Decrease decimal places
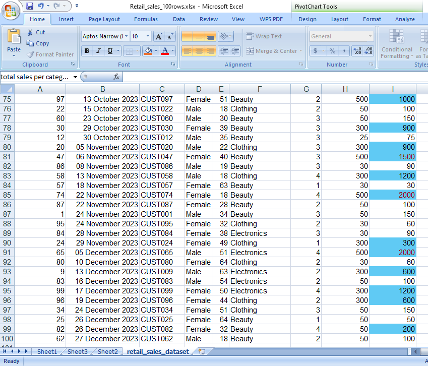Viewport: 428px width, 366px height. [x=369, y=51]
